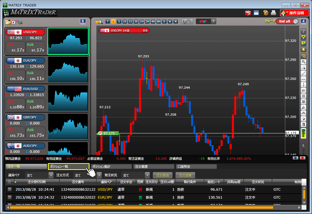This screenshot has width=312, height=214.
Task: Tick the header select-all checkbox in order list
Action: (x=9, y=182)
